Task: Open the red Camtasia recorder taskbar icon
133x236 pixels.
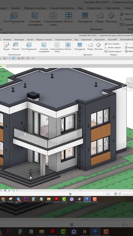Action: click(x=95, y=199)
